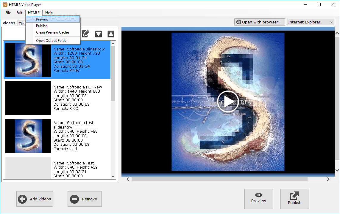340x214 pixels.
Task: Click video list scroll down arrow
Action: pos(113,176)
